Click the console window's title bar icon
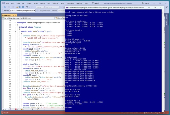Image resolution: width=170 pixels, height=115 pixels. click(67, 8)
